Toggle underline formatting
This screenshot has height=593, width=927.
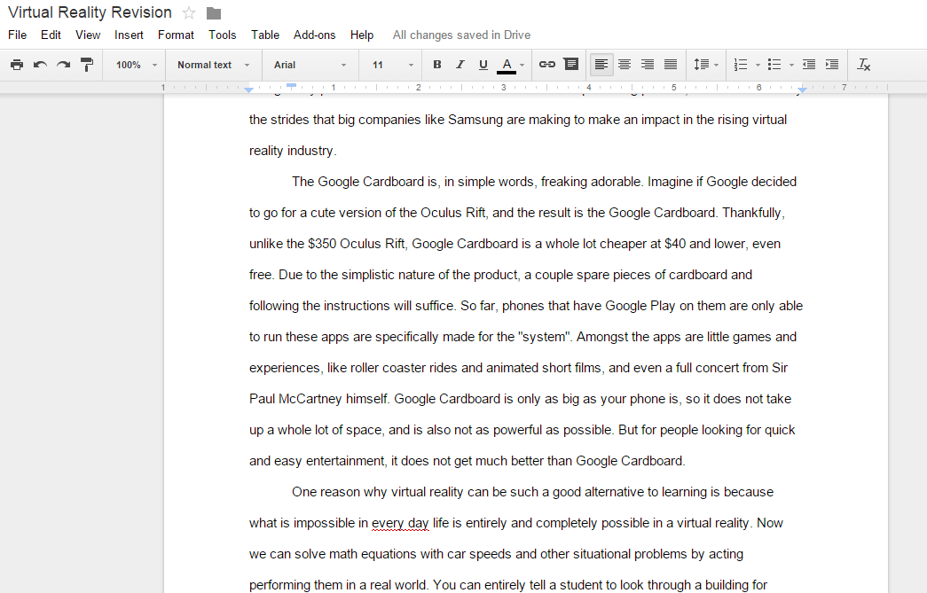483,65
